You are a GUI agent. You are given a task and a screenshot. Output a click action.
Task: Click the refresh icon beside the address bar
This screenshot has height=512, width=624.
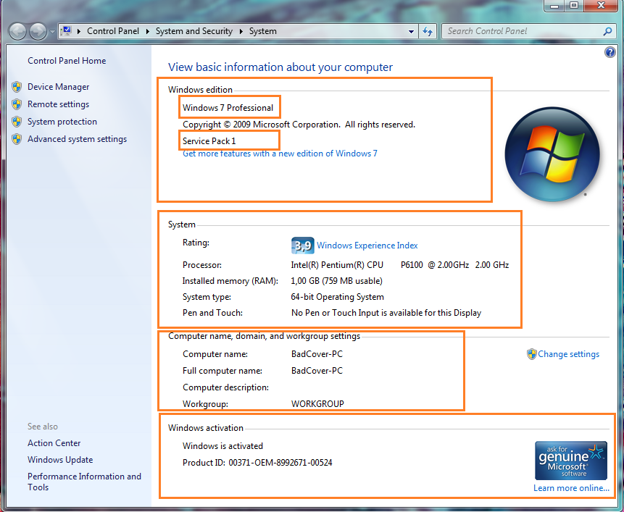pos(427,31)
